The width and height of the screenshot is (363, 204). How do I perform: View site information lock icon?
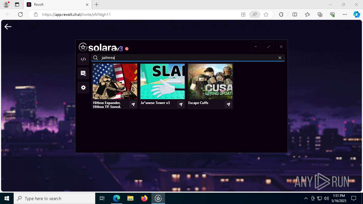pyautogui.click(x=36, y=14)
